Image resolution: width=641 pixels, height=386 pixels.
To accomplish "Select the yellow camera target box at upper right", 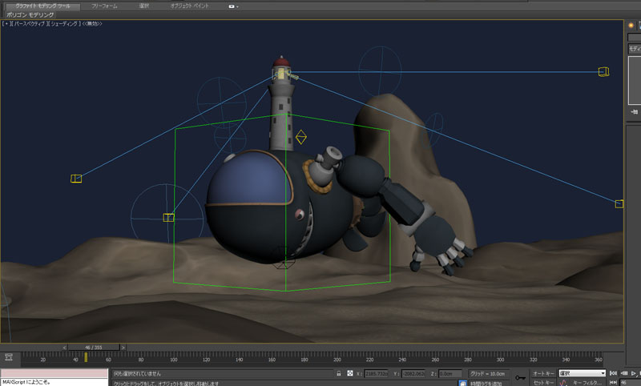I will tap(603, 72).
